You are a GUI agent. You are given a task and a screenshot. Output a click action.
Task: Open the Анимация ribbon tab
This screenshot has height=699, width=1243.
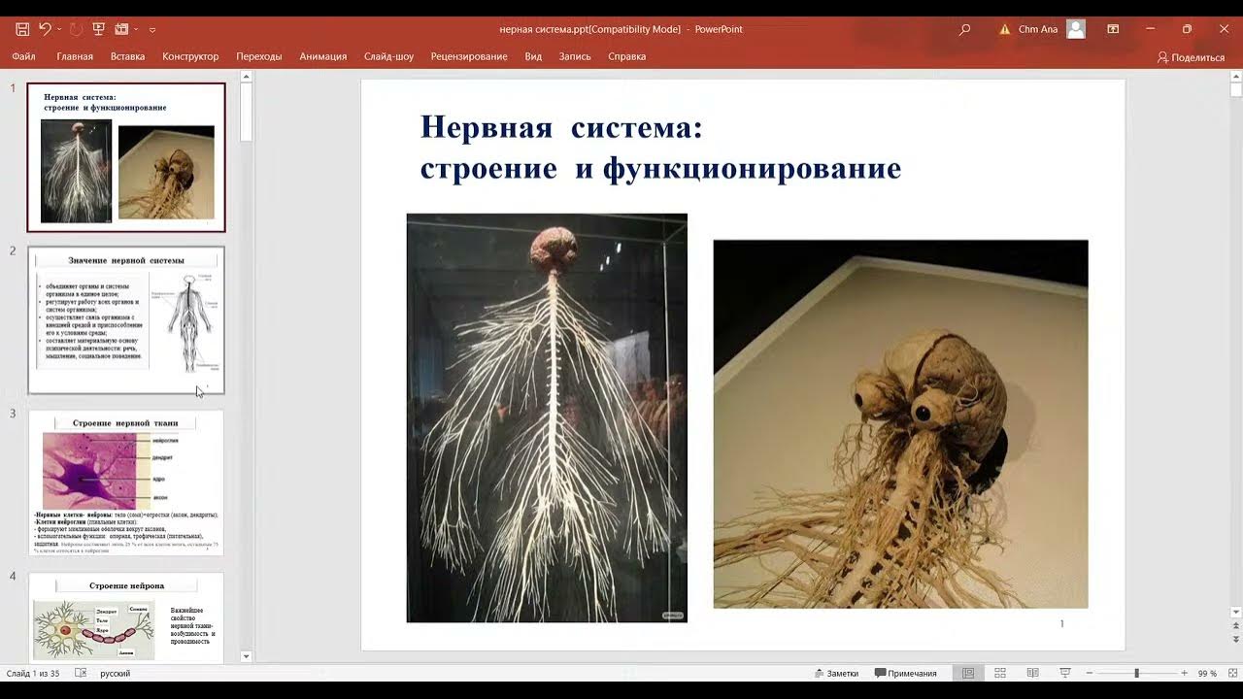[323, 56]
